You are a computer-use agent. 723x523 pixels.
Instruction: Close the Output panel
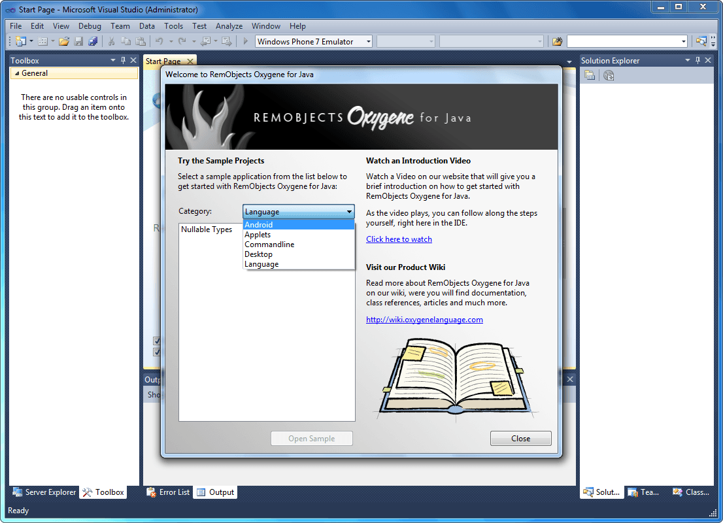[571, 379]
